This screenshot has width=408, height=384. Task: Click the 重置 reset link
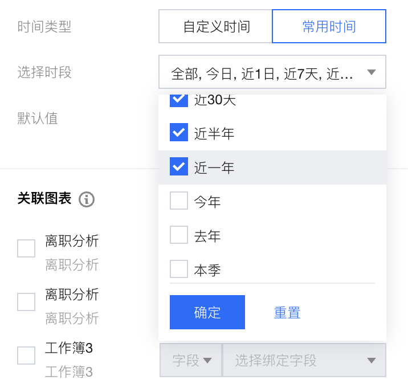(287, 313)
